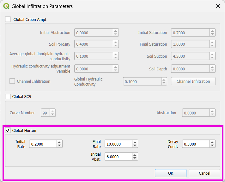
Task: Enable the Global Green Ampt checkbox
Action: pos(8,19)
